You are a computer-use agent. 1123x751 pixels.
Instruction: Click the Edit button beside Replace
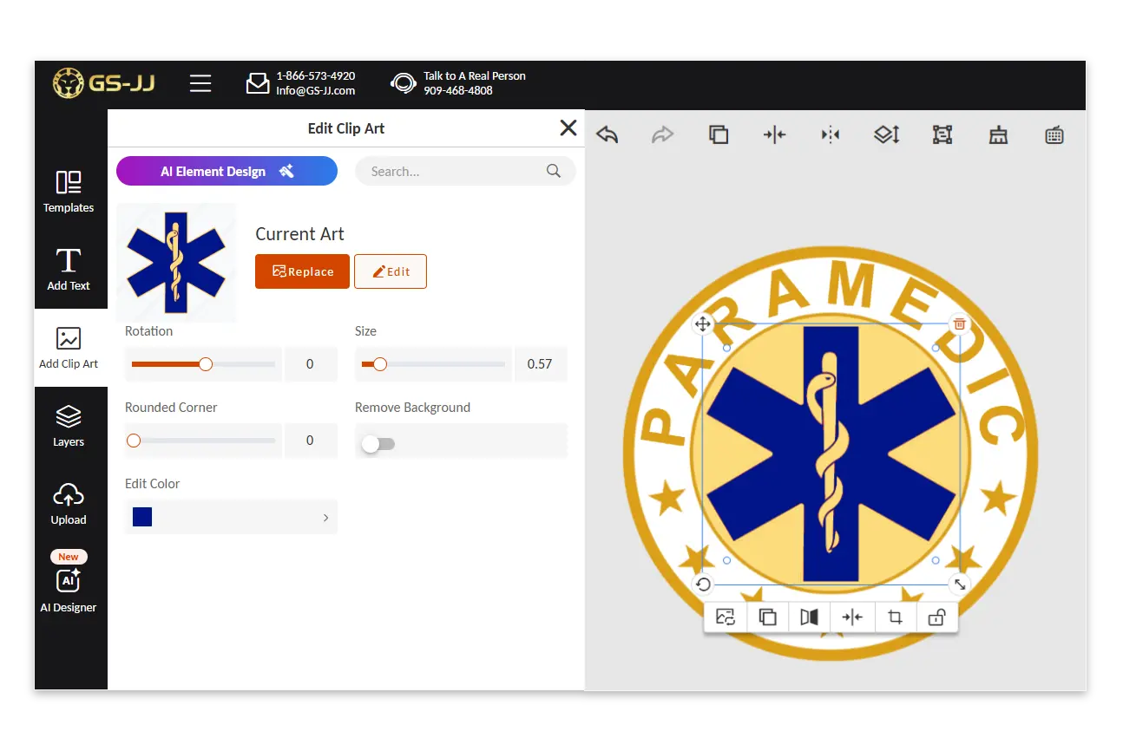click(391, 271)
